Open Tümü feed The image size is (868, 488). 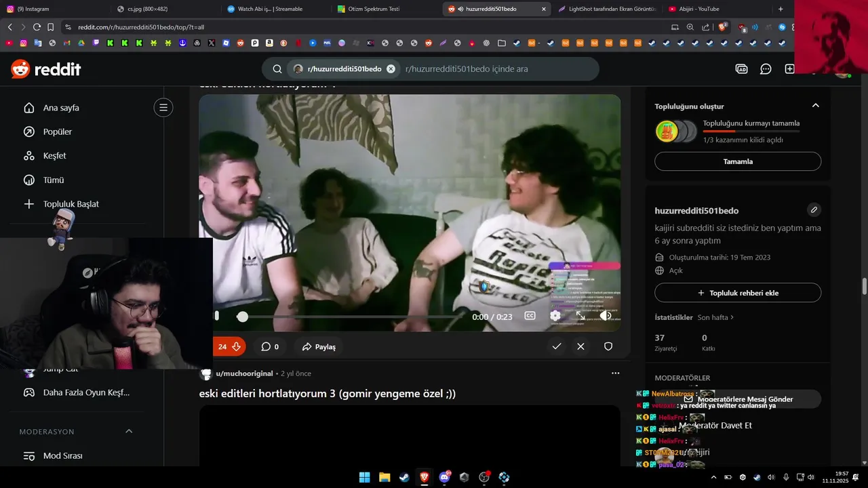[x=54, y=180]
